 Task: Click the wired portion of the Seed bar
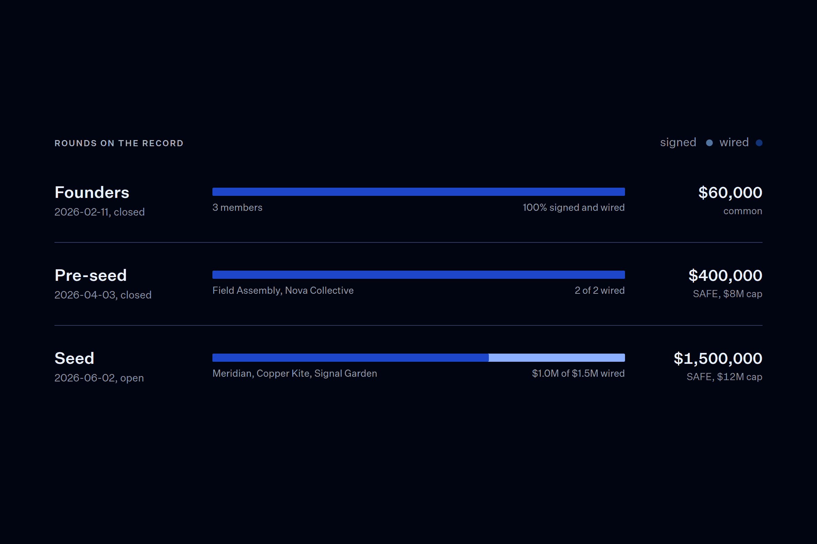[x=351, y=358]
